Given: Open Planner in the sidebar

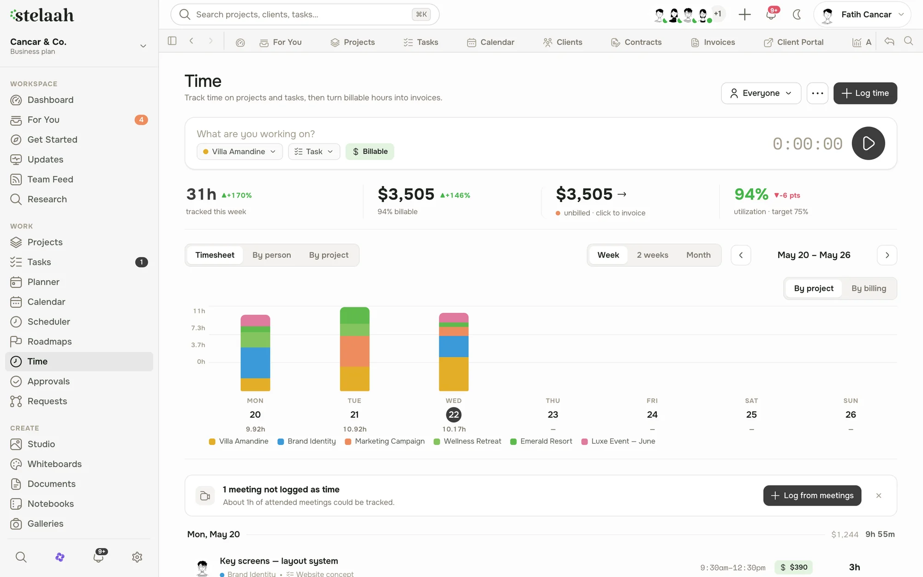Looking at the screenshot, I should (79, 282).
